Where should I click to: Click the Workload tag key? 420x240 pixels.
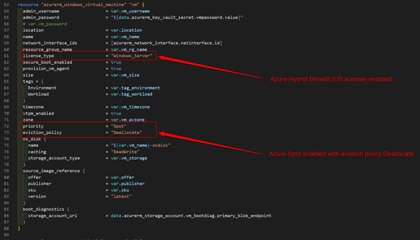[x=38, y=94]
